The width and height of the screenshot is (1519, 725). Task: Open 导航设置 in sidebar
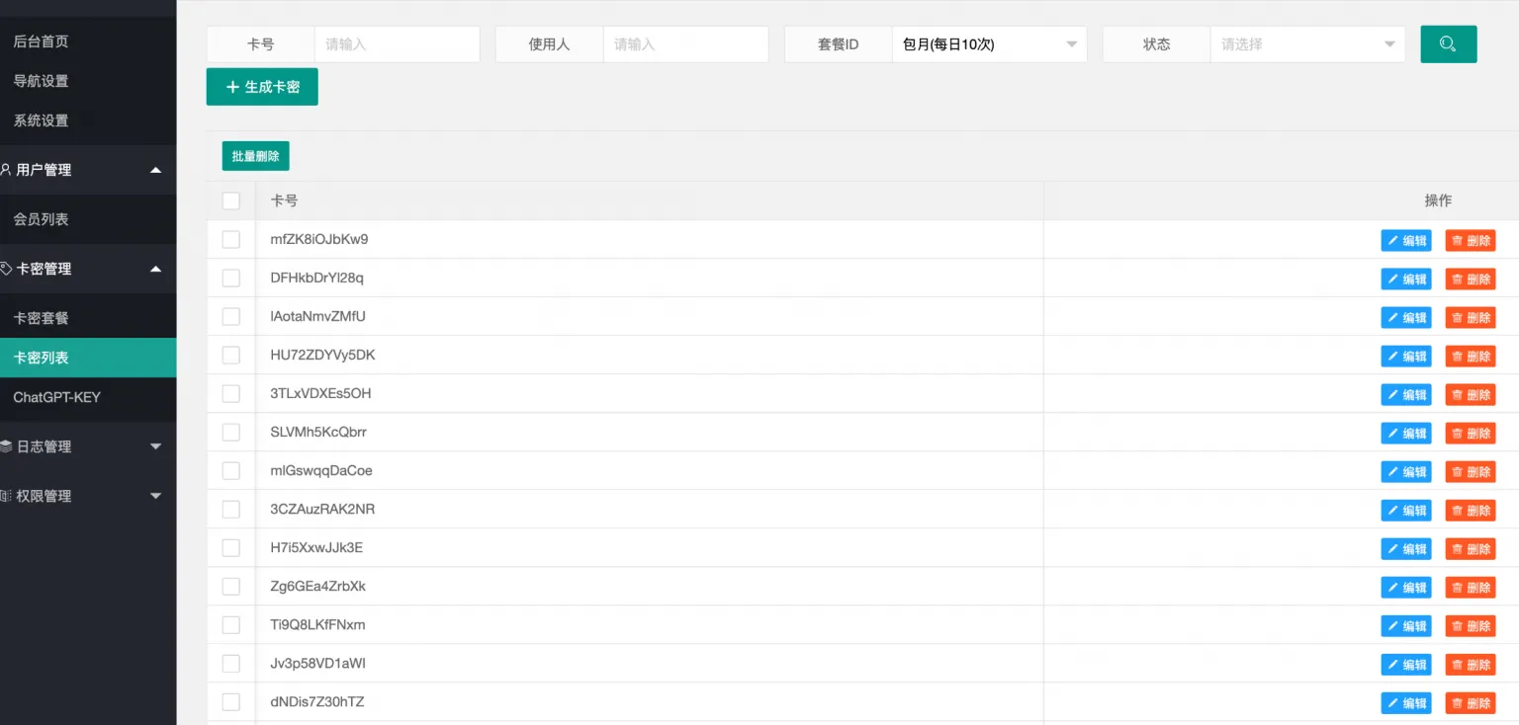88,81
